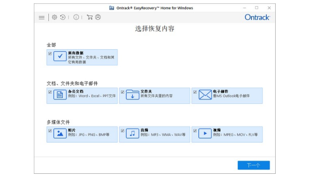Click the 文件夹 folder download icon

click(133, 95)
